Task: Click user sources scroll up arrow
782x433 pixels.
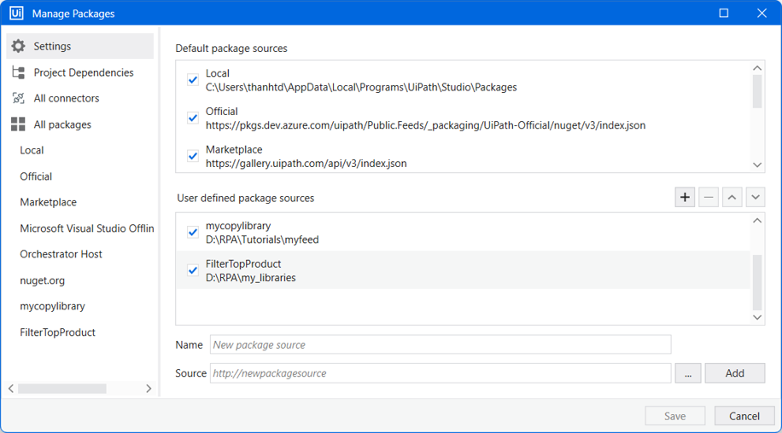Action: 757,221
